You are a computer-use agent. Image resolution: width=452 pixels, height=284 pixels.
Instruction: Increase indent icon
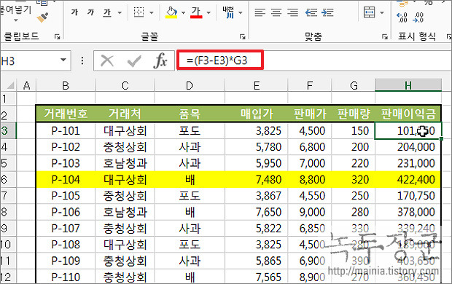327,12
